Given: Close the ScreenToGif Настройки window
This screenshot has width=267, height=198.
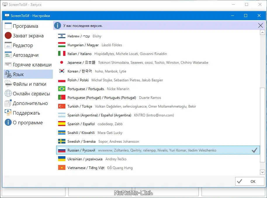Looking at the screenshot, I should tap(259, 16).
